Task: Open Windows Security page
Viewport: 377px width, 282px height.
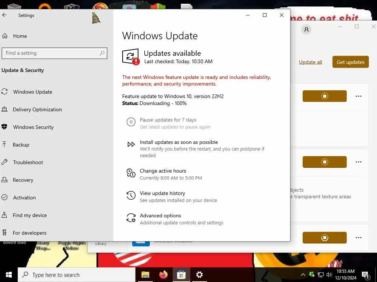Action: [x=33, y=127]
